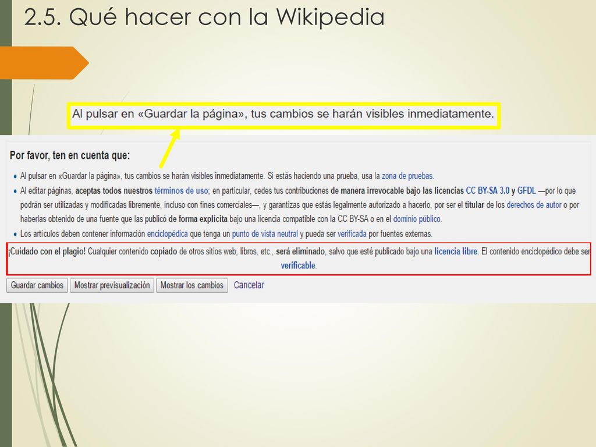Click the verificable link in plagiarism warning
596x447 pixels.
click(x=298, y=265)
